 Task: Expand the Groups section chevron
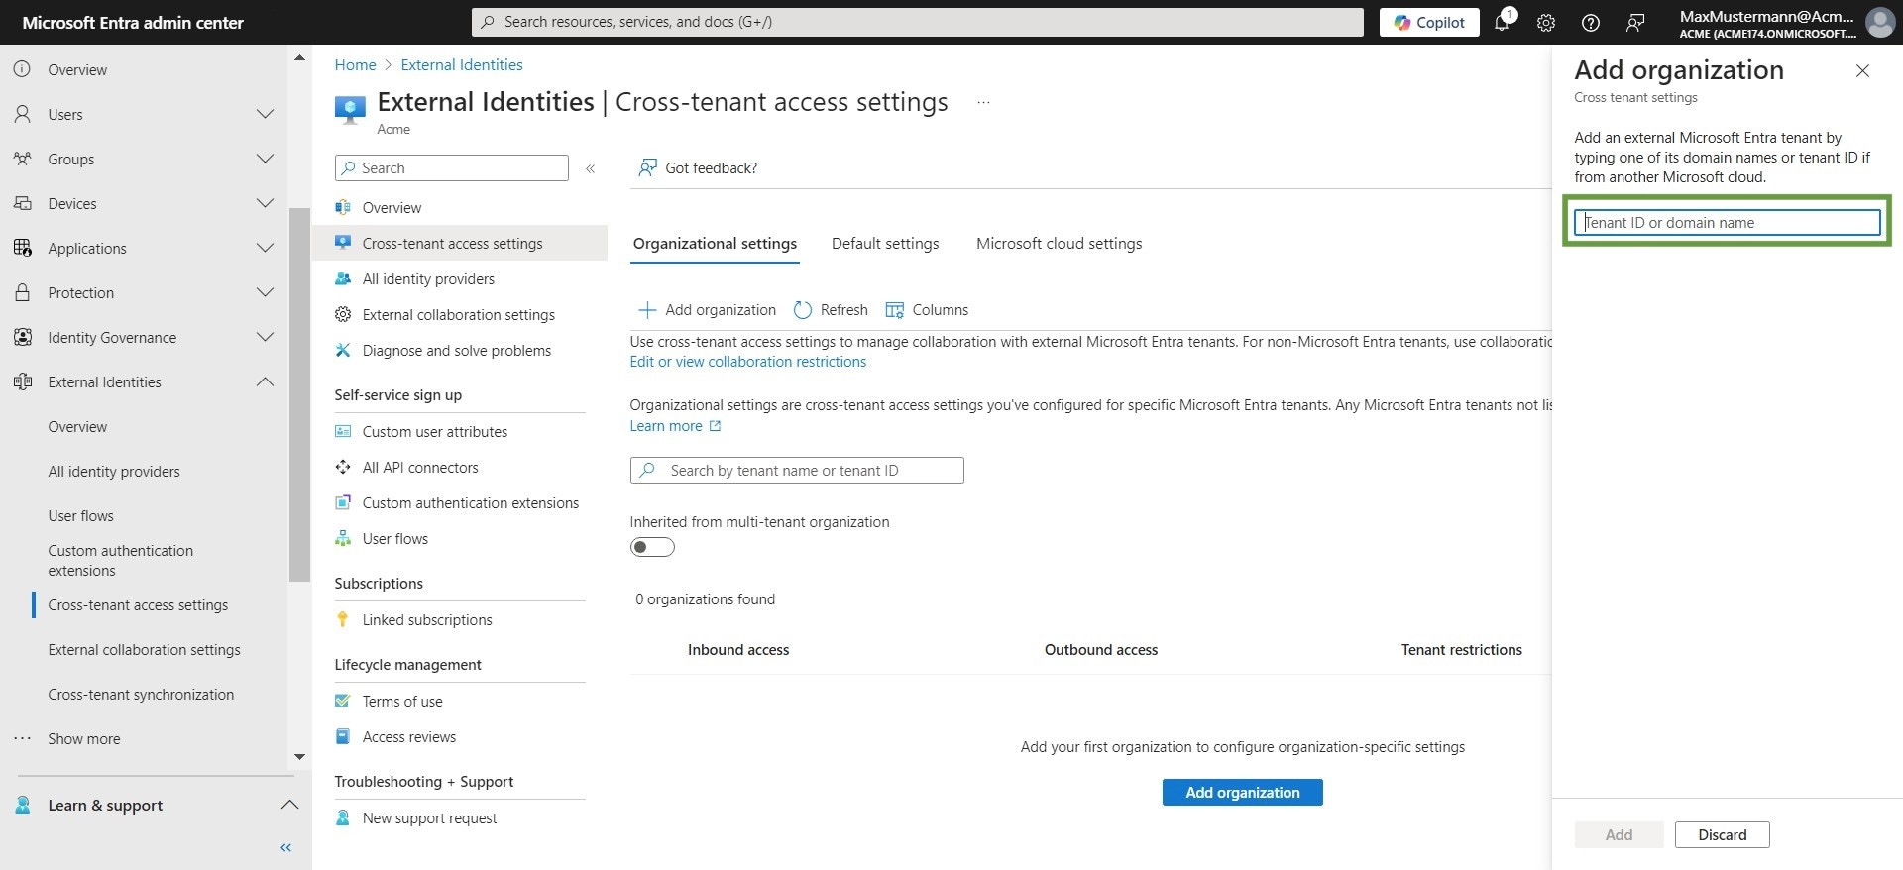[265, 159]
